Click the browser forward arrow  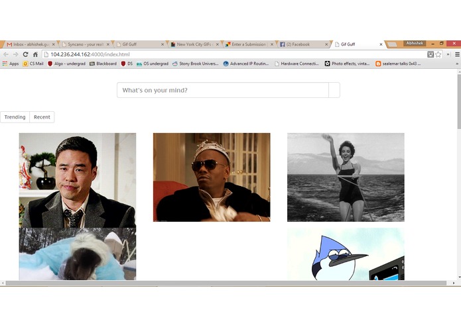click(15, 54)
